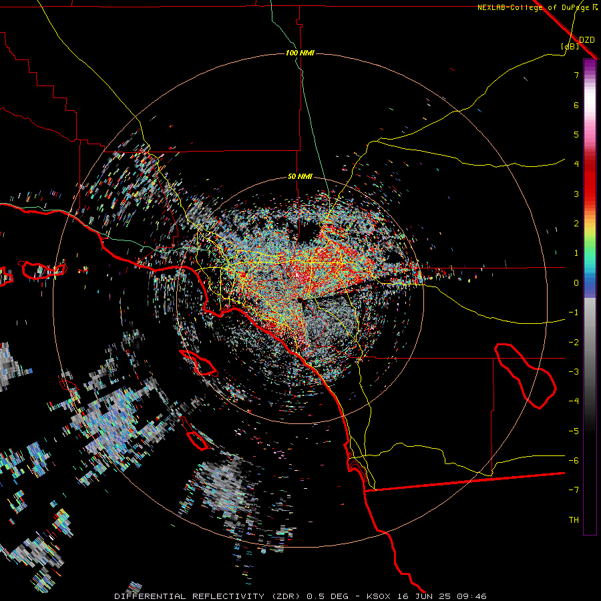Click the "09:46" timestamp text
The image size is (601, 601).
coord(472,596)
